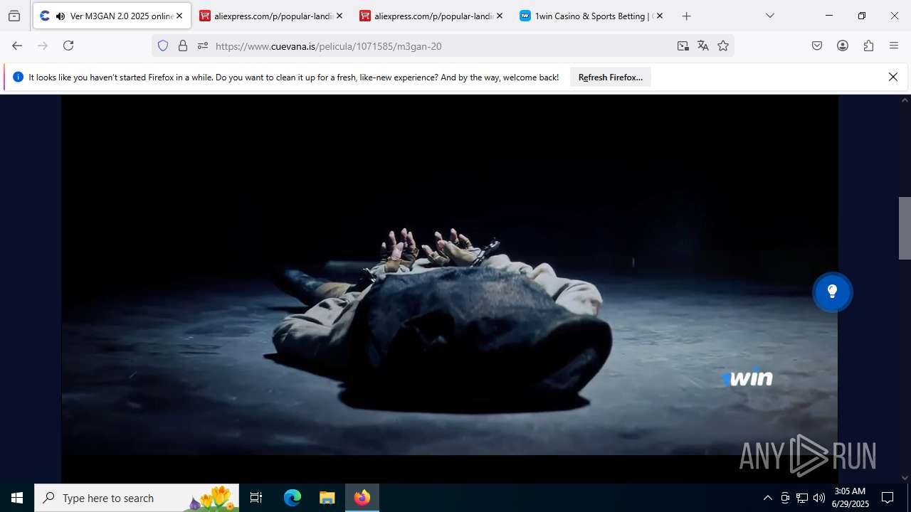Close the Ver M3GAN 2.0 2025 tab

(x=179, y=16)
